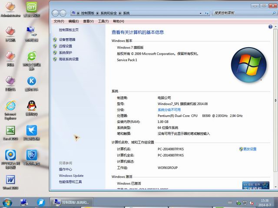This screenshot has width=278, height=208.
Task: Open 高级系统设置 link
Action: coord(69,59)
